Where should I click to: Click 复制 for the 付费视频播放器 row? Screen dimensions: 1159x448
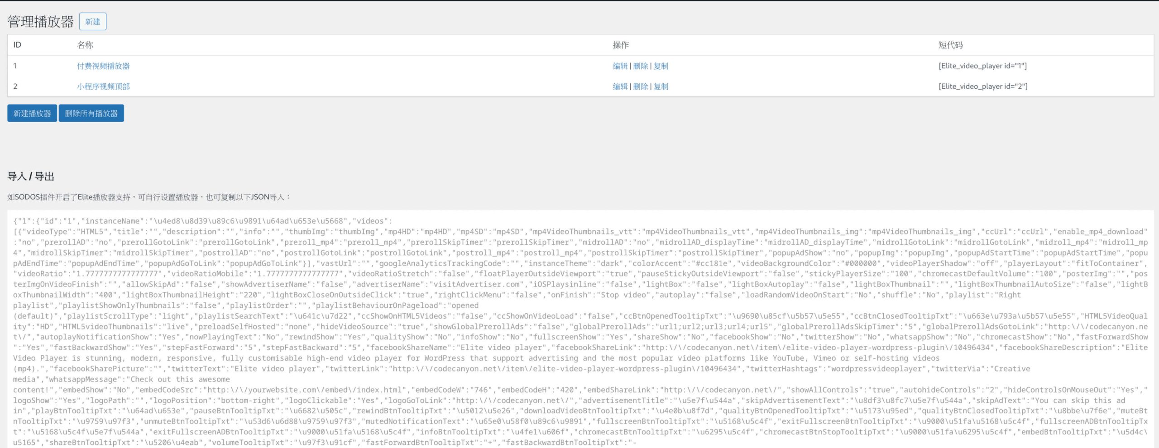661,66
